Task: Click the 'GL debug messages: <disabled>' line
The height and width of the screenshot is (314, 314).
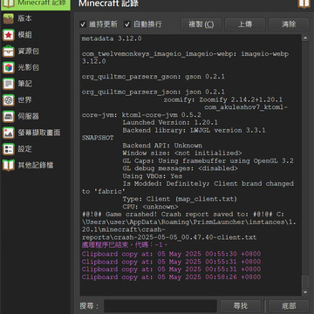Action: click(x=180, y=168)
